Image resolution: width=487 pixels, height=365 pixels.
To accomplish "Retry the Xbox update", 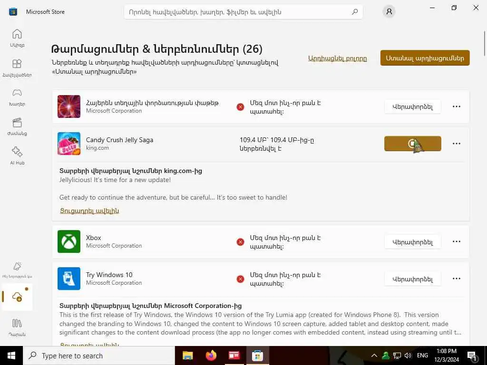I will point(412,242).
